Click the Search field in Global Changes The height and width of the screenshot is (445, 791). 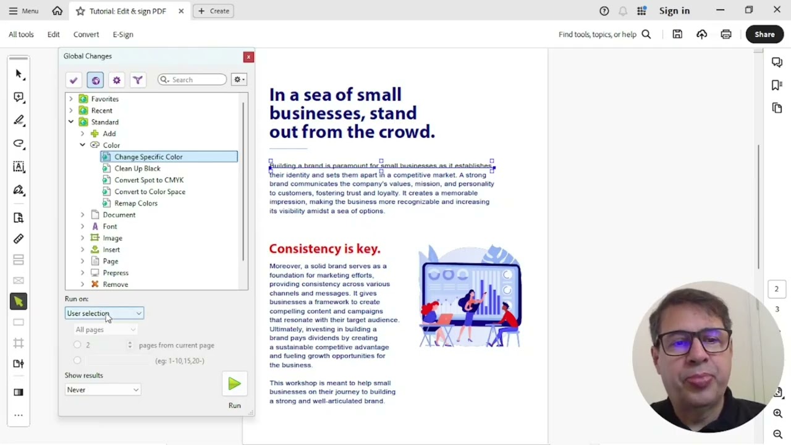pyautogui.click(x=192, y=80)
